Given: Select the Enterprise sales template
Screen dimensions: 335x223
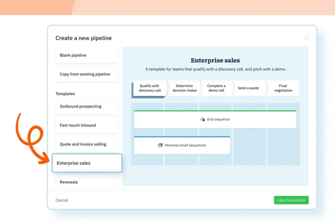Looking at the screenshot, I should (x=87, y=163).
